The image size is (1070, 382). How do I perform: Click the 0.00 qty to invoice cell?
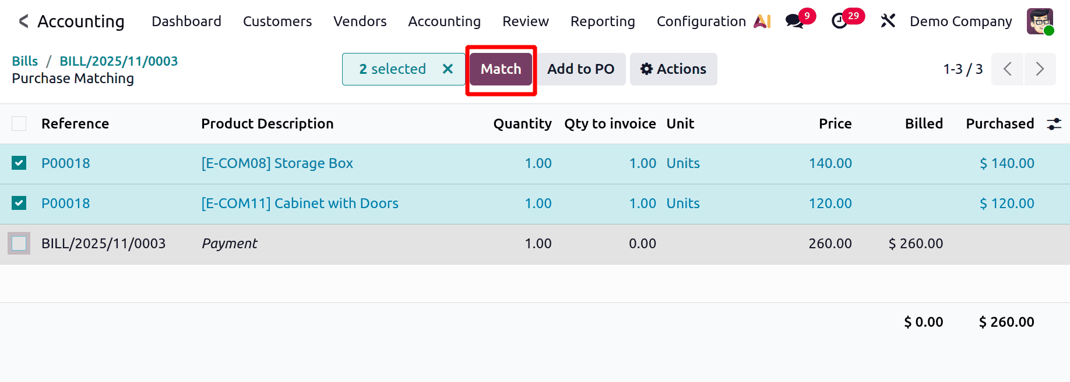pyautogui.click(x=643, y=244)
